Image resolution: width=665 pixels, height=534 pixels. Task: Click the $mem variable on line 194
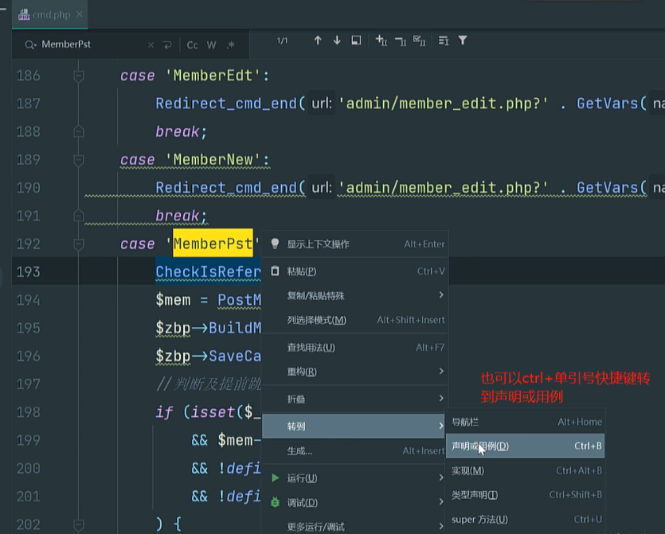tap(173, 300)
